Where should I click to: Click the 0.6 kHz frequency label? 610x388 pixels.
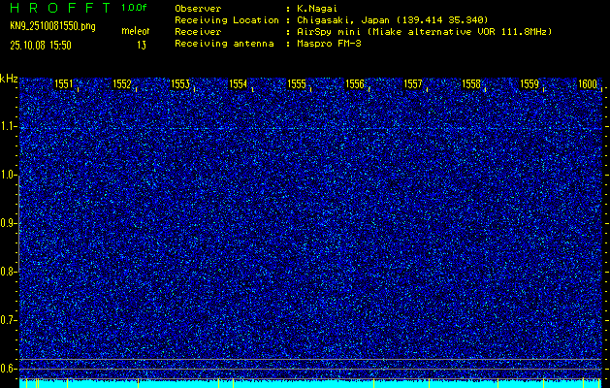[9, 369]
